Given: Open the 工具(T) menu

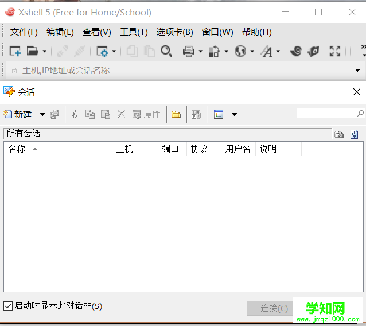Looking at the screenshot, I should click(x=134, y=32).
